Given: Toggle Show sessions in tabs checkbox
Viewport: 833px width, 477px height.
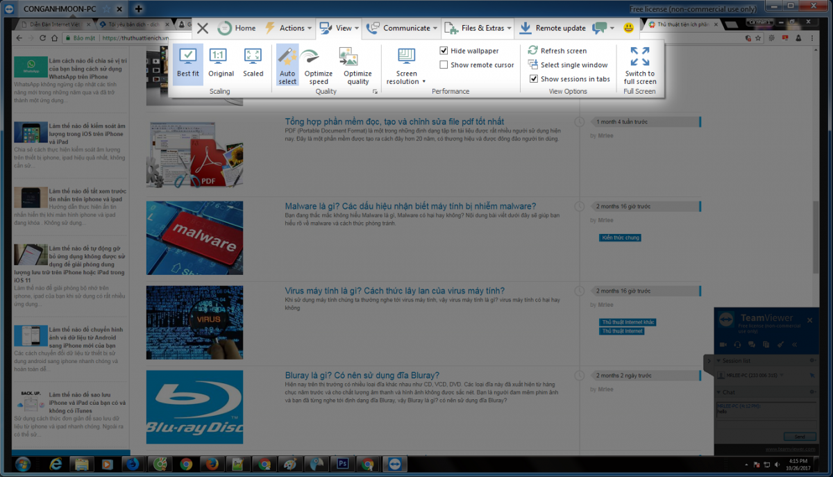Looking at the screenshot, I should pyautogui.click(x=533, y=79).
